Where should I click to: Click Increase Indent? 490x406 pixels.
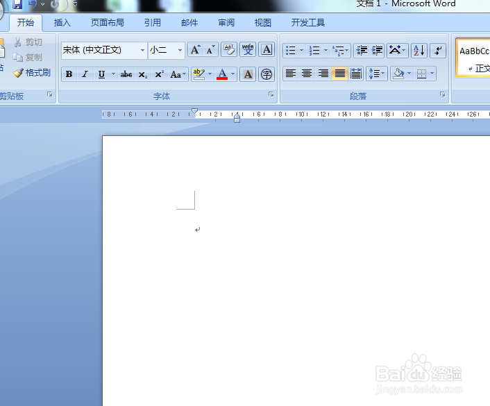click(377, 51)
